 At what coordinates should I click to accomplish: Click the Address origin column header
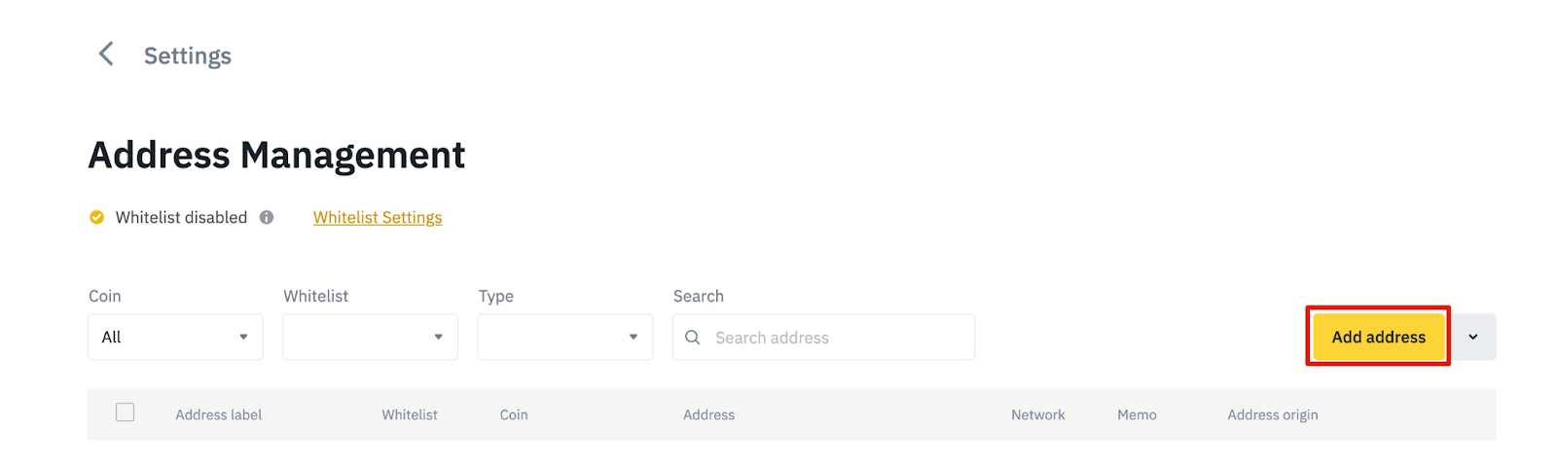coord(1273,414)
